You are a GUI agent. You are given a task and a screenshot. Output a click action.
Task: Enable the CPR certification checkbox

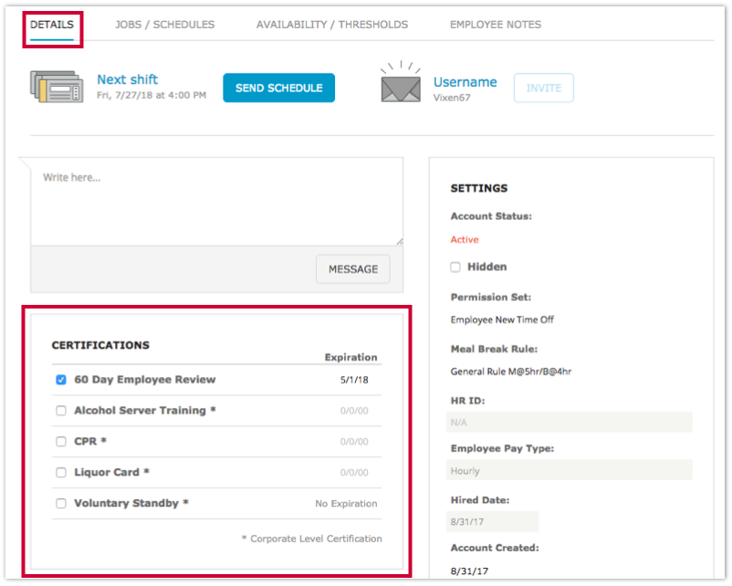61,442
